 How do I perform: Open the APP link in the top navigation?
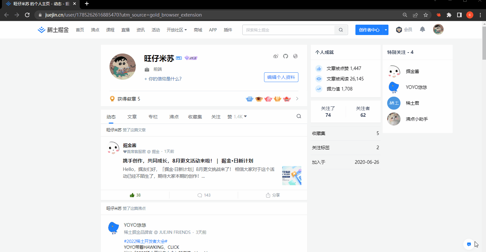(213, 30)
